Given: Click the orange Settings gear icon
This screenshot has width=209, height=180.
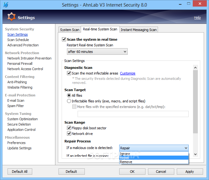Looking at the screenshot, I should (12, 17).
